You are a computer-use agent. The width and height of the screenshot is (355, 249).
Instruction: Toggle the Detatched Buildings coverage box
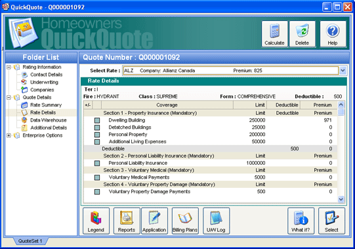(x=97, y=127)
